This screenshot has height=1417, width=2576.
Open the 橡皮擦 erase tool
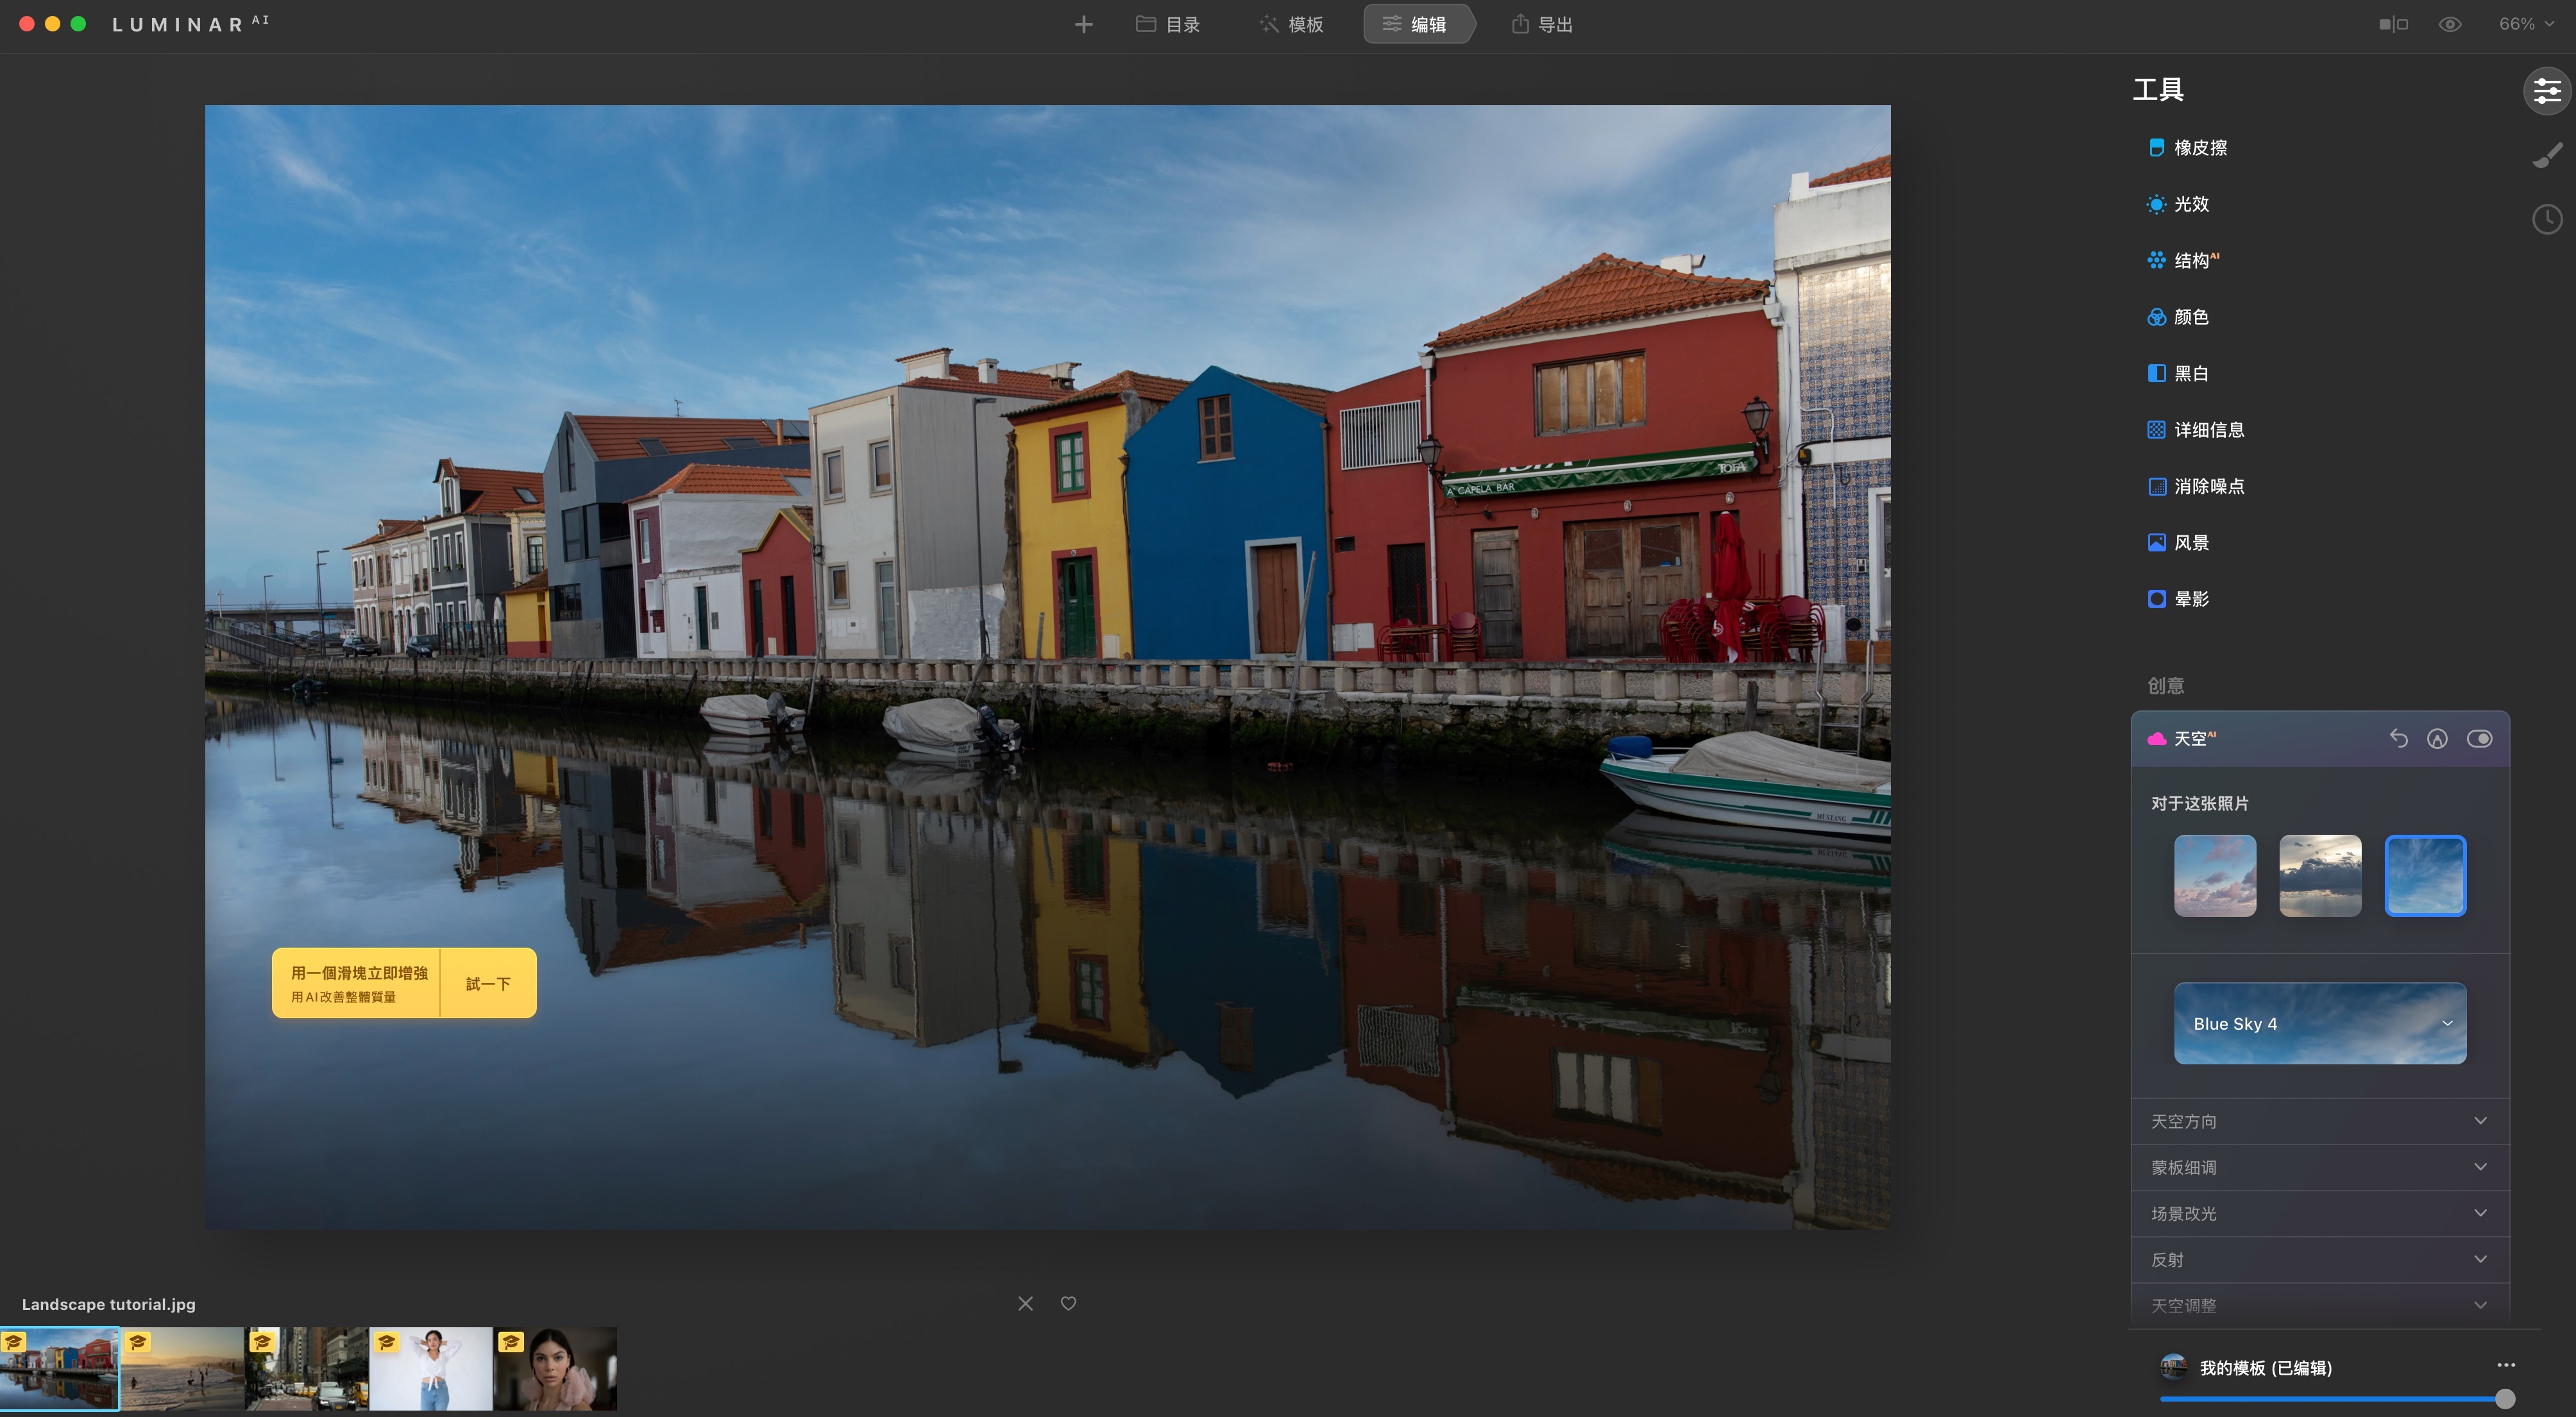tap(2187, 148)
